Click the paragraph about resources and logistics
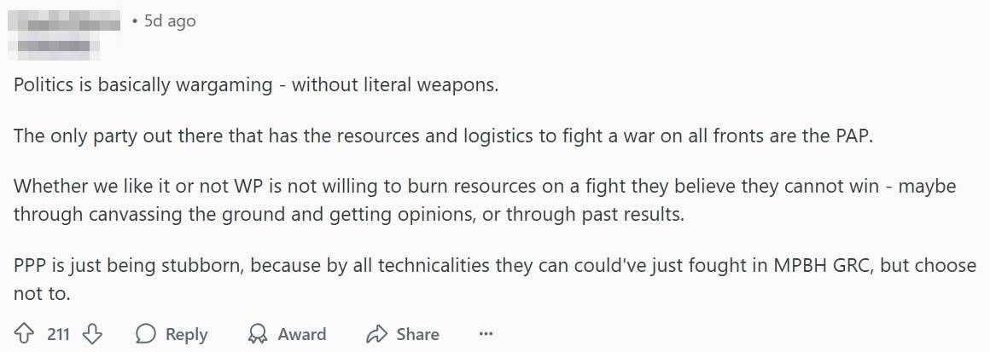Viewport: 990px width, 352px height. 444,136
